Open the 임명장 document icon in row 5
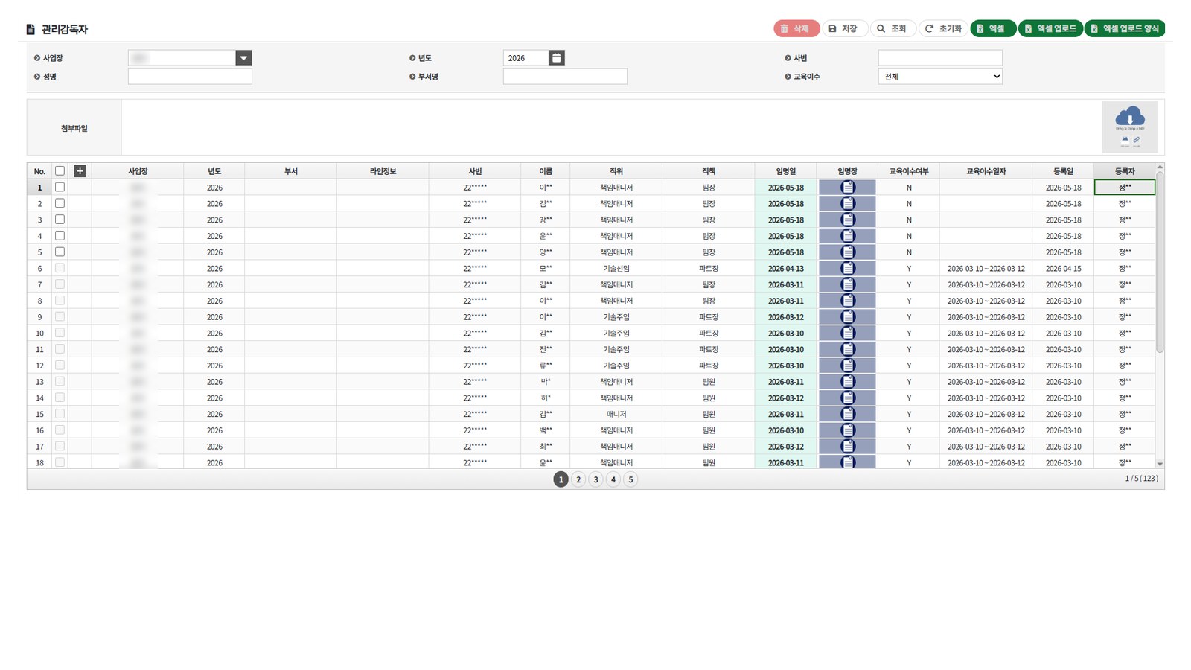Screen dimensions: 1191x670 tap(847, 252)
